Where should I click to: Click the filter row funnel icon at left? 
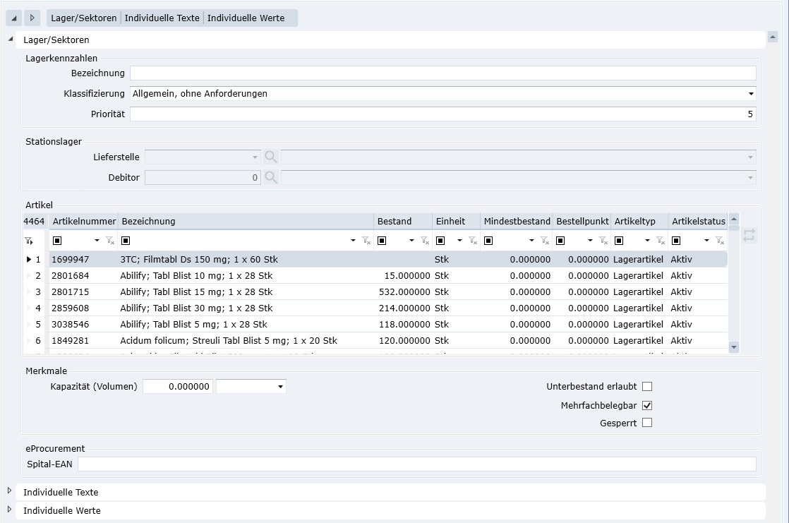[28, 241]
